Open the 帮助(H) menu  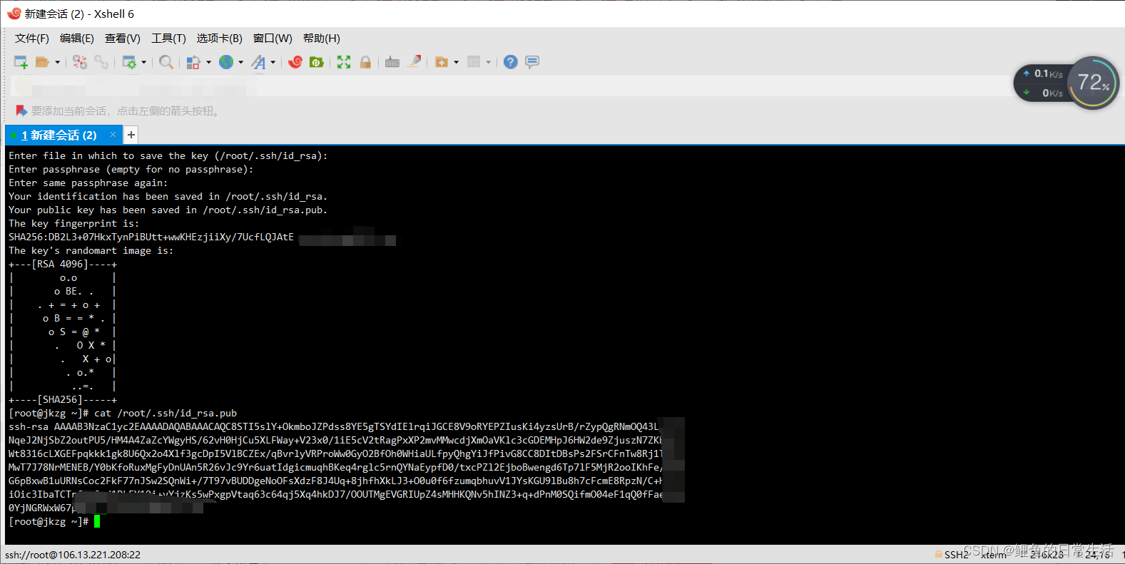[x=322, y=39]
